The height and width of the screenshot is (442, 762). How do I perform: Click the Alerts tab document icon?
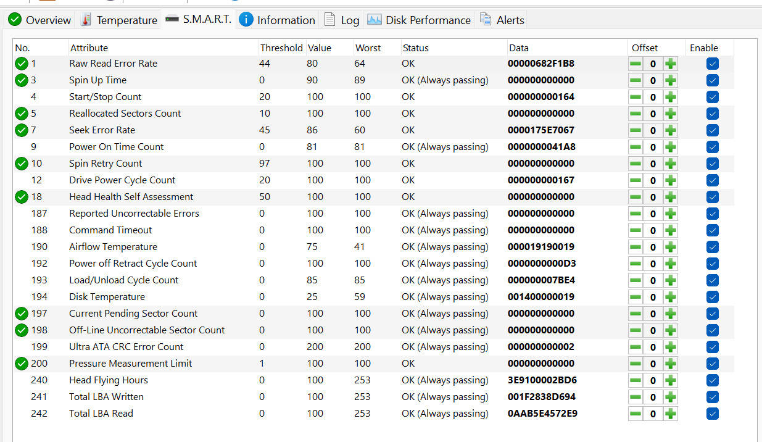click(x=486, y=20)
